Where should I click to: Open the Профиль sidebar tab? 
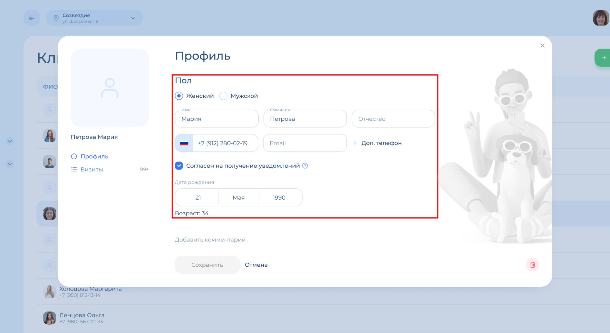(94, 156)
